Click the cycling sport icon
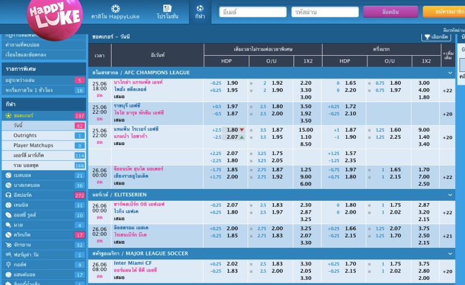This screenshot has width=465, height=285. click(x=8, y=245)
